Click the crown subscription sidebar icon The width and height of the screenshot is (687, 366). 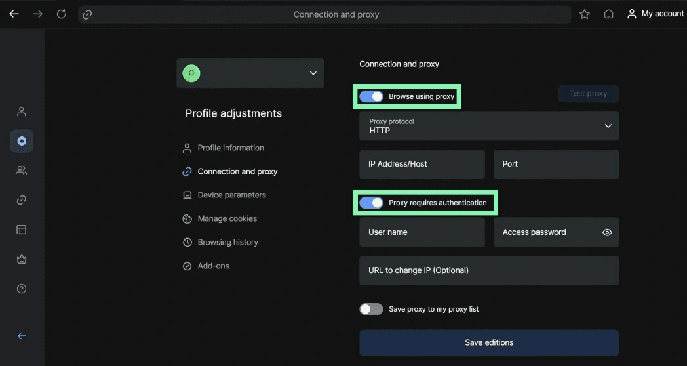pyautogui.click(x=22, y=259)
